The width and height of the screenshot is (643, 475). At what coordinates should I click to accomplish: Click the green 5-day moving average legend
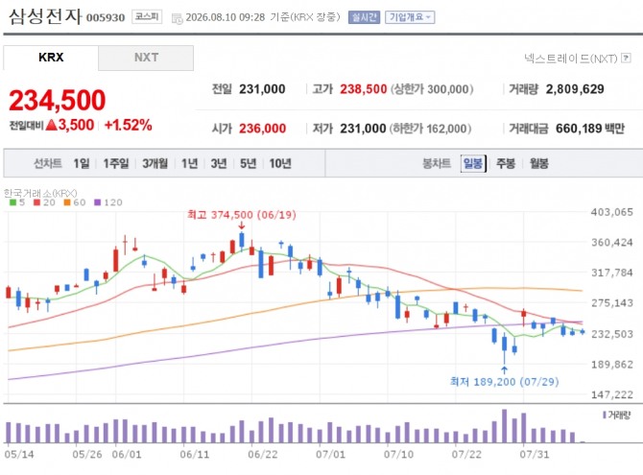[17, 202]
